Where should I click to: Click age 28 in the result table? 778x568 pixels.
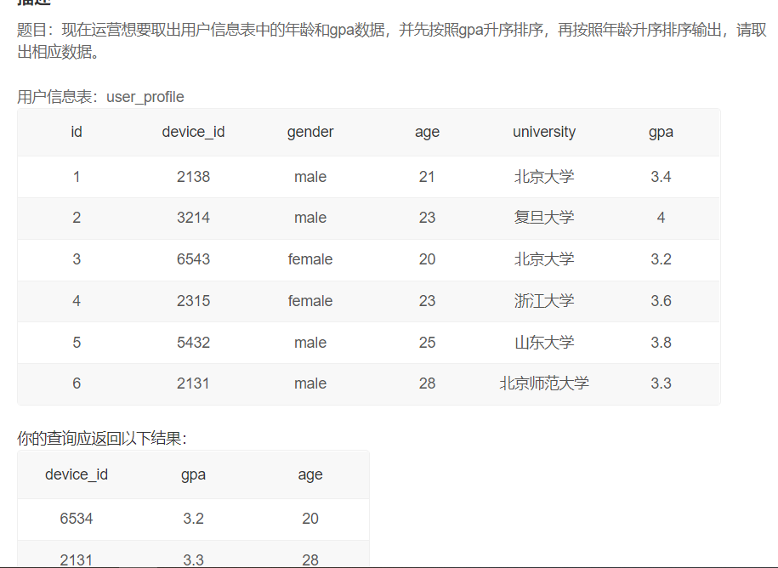coord(310,560)
